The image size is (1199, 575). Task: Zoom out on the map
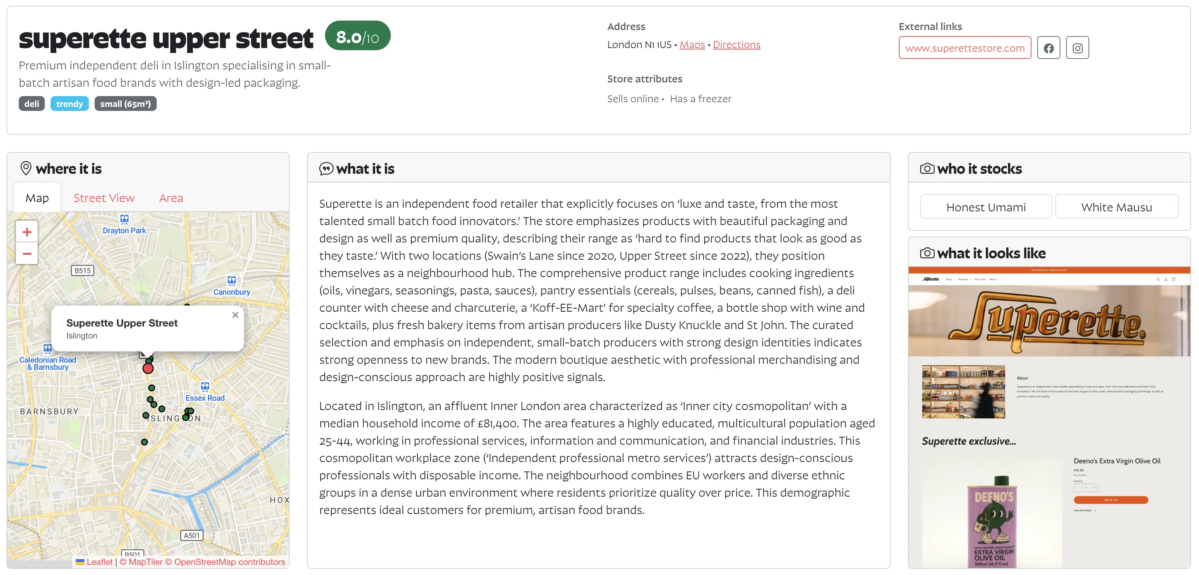pos(27,254)
